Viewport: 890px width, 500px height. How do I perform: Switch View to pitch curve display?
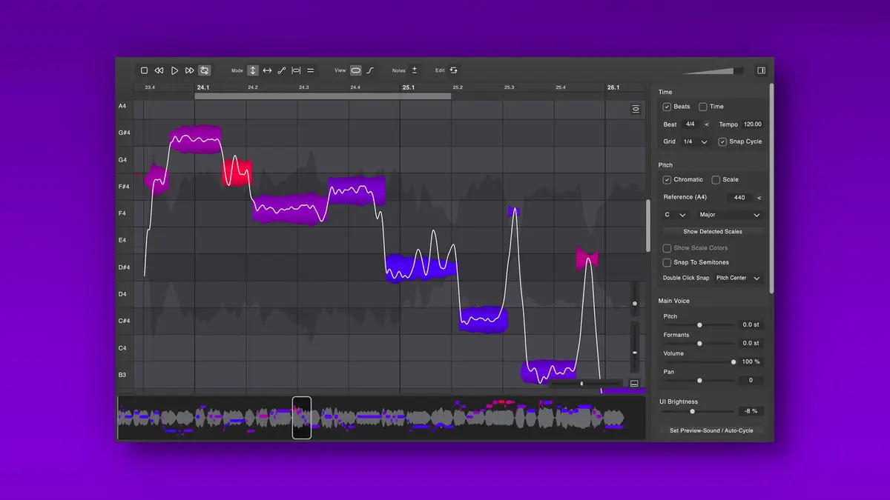(x=370, y=70)
